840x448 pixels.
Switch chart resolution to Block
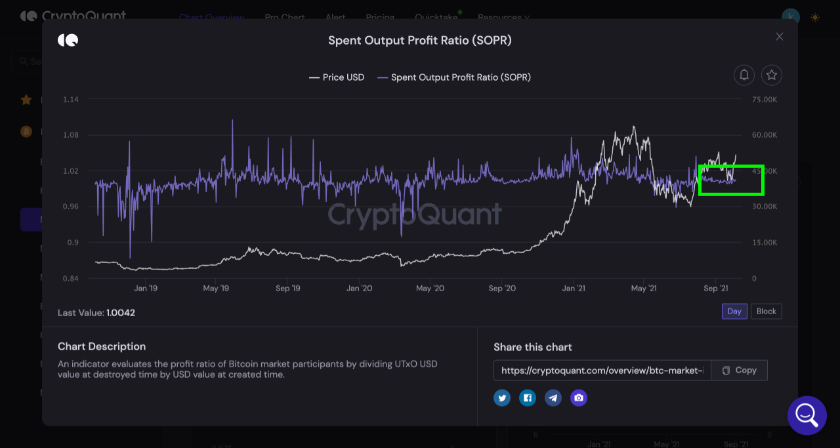[766, 311]
